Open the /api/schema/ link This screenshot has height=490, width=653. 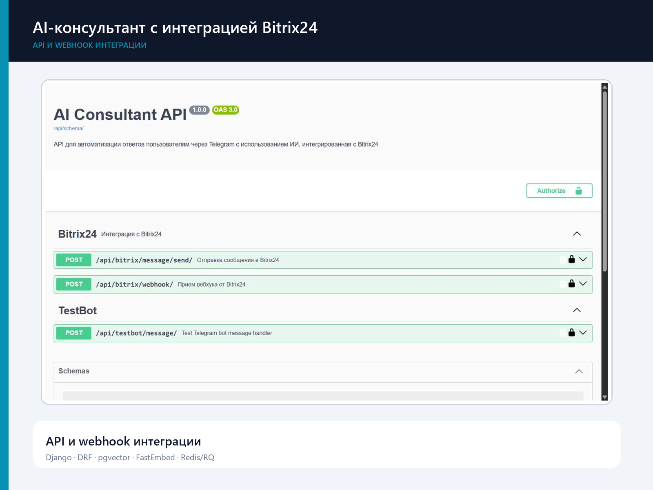click(x=69, y=128)
